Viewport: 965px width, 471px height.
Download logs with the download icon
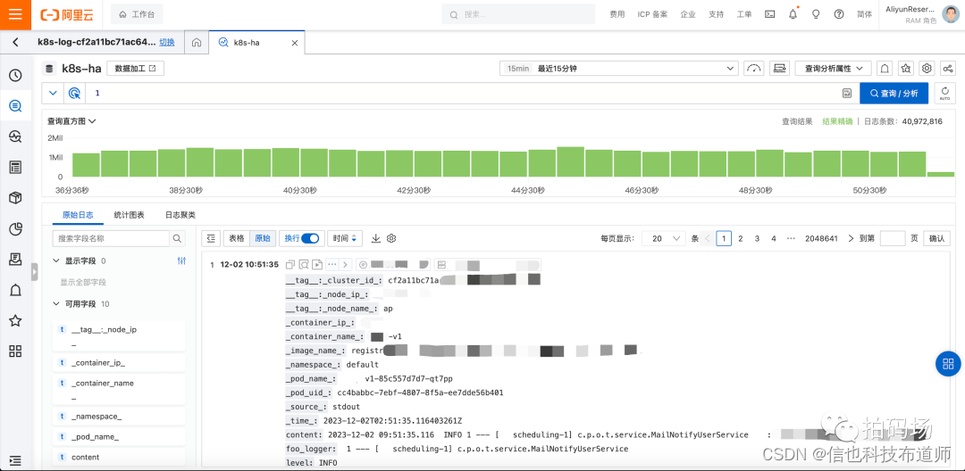click(x=376, y=238)
